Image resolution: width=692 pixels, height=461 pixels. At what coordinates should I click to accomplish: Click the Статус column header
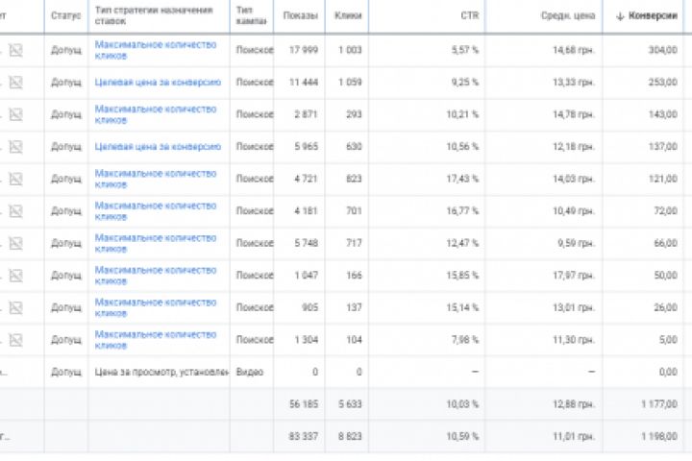(64, 16)
